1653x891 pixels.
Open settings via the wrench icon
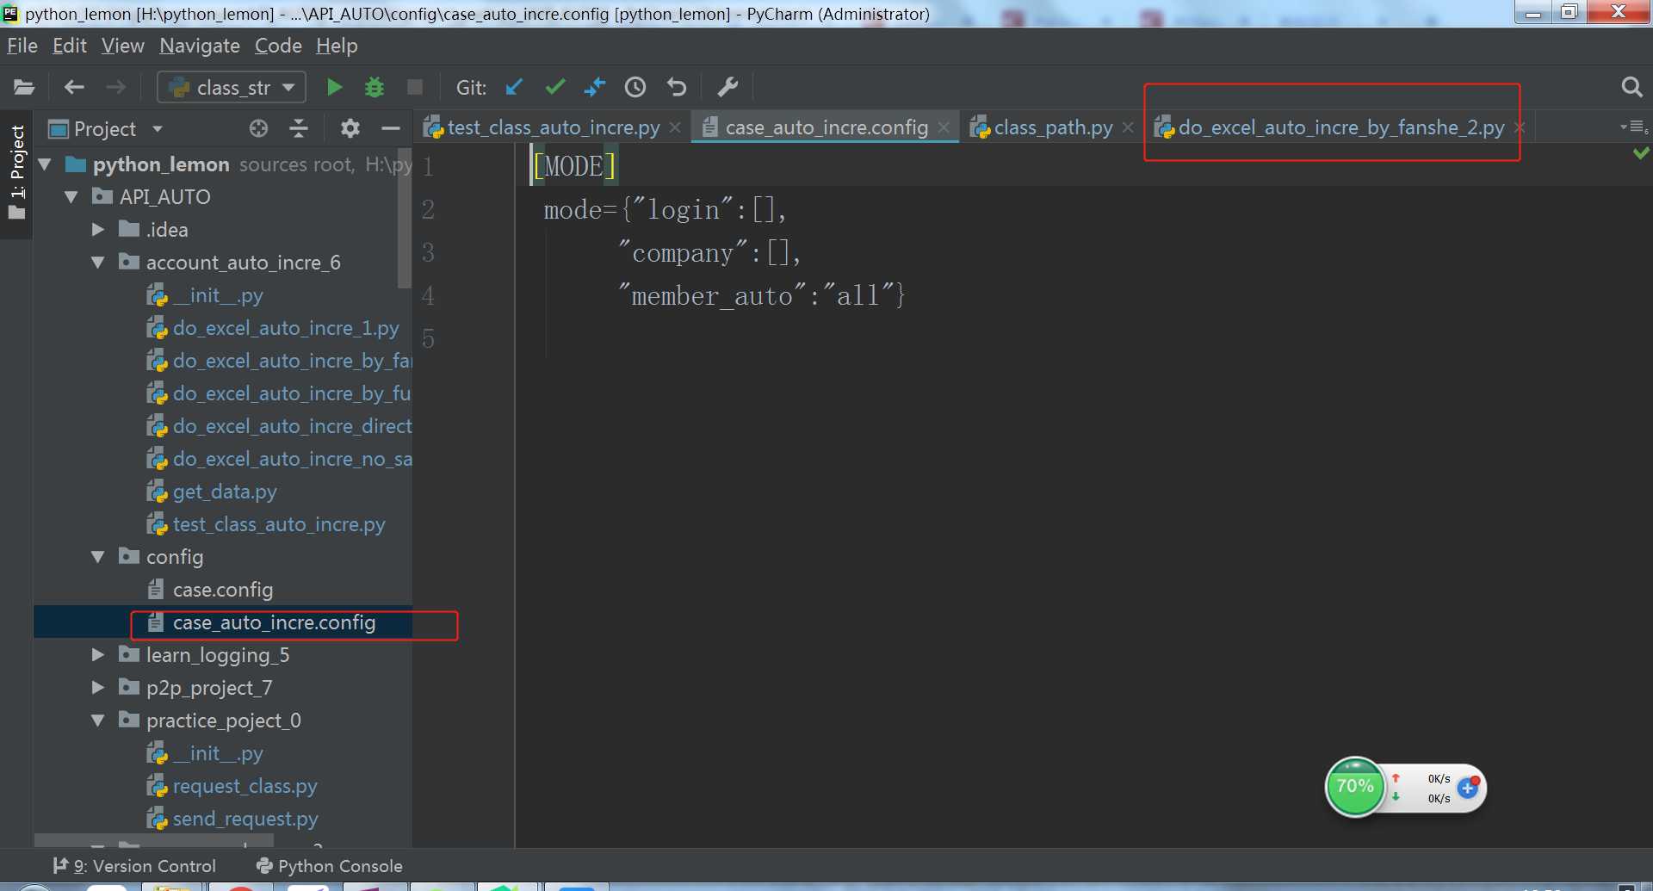727,87
